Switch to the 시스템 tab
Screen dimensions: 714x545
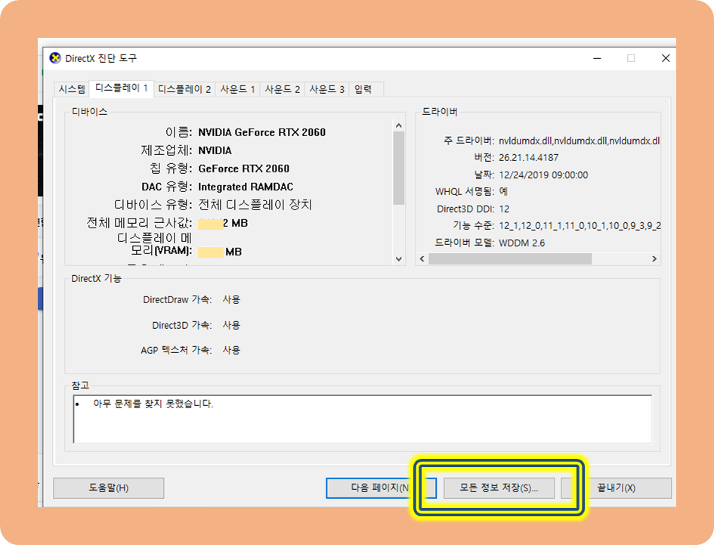pyautogui.click(x=72, y=89)
